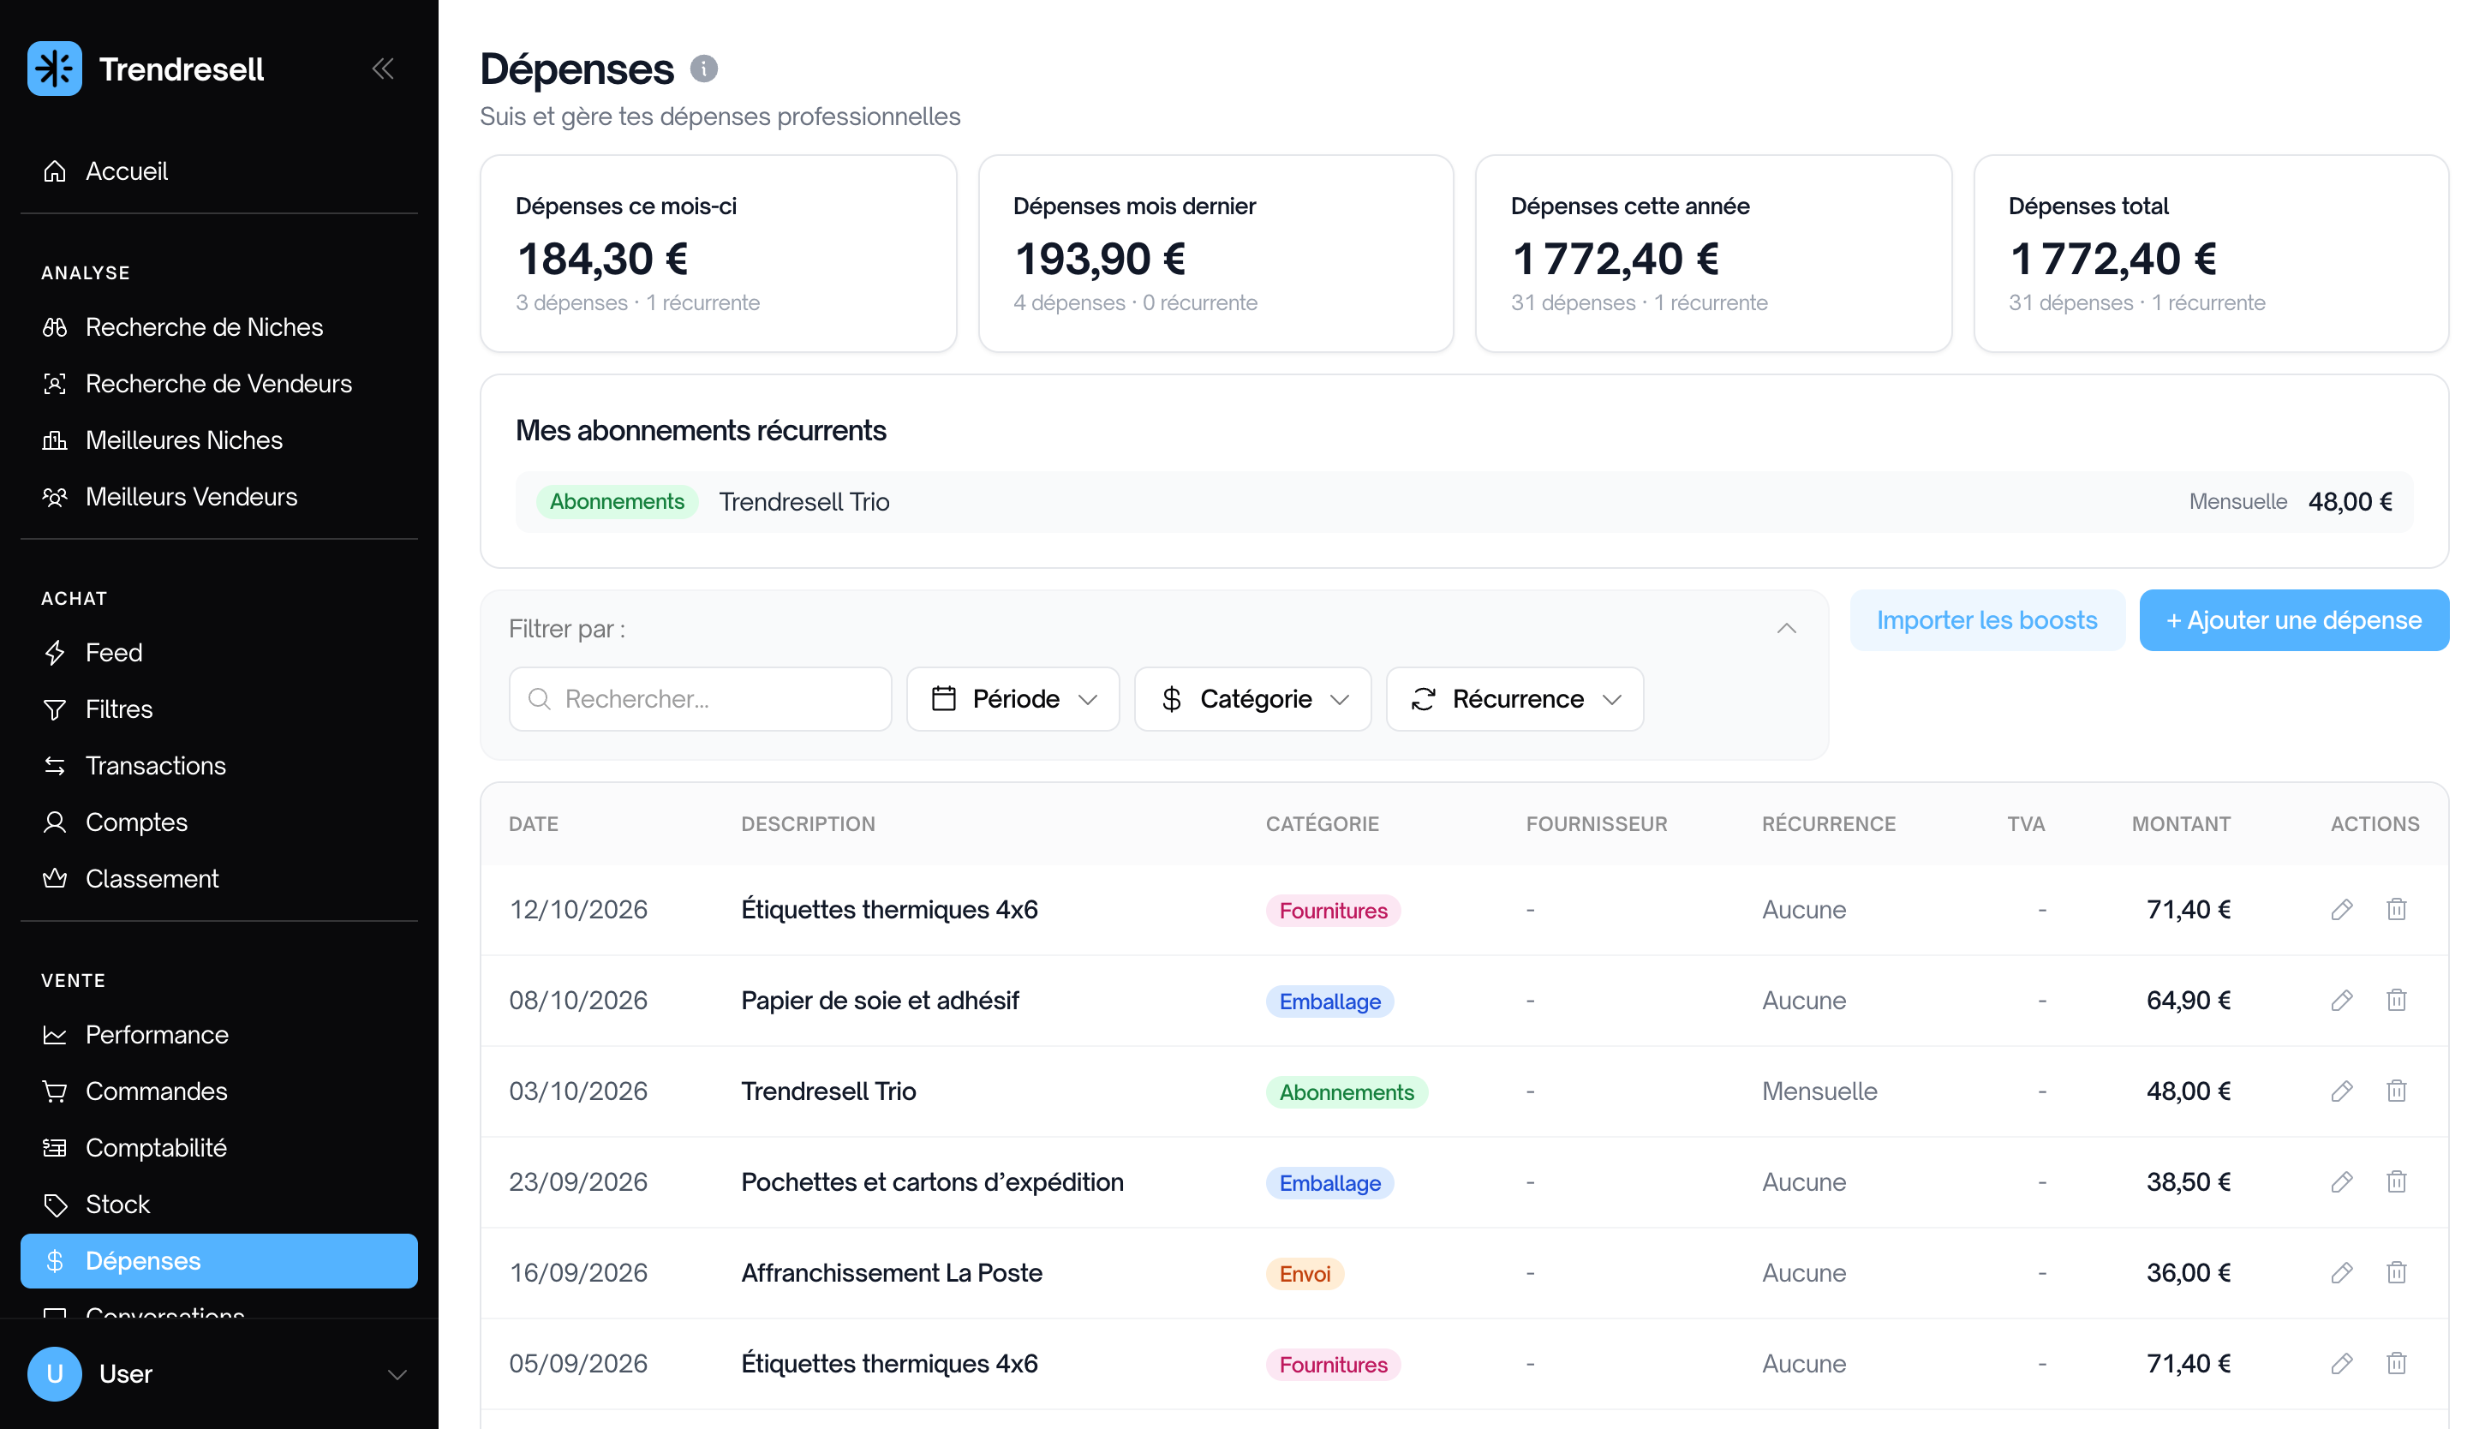This screenshot has height=1429, width=2491.
Task: Click the info icon beside Dépenses title
Action: [x=704, y=69]
